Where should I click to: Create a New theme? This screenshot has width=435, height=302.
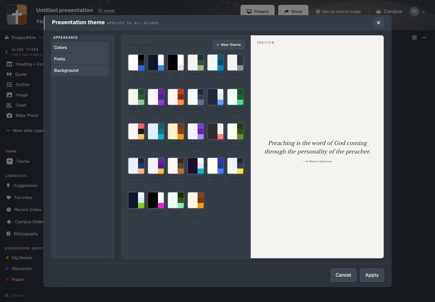(228, 45)
